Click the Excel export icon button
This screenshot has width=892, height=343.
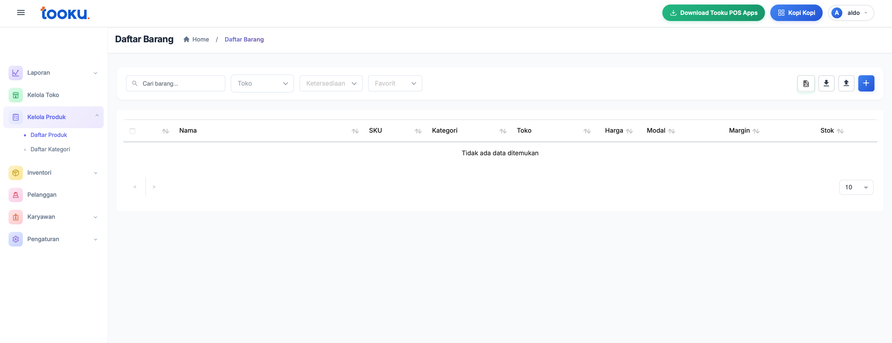click(806, 83)
